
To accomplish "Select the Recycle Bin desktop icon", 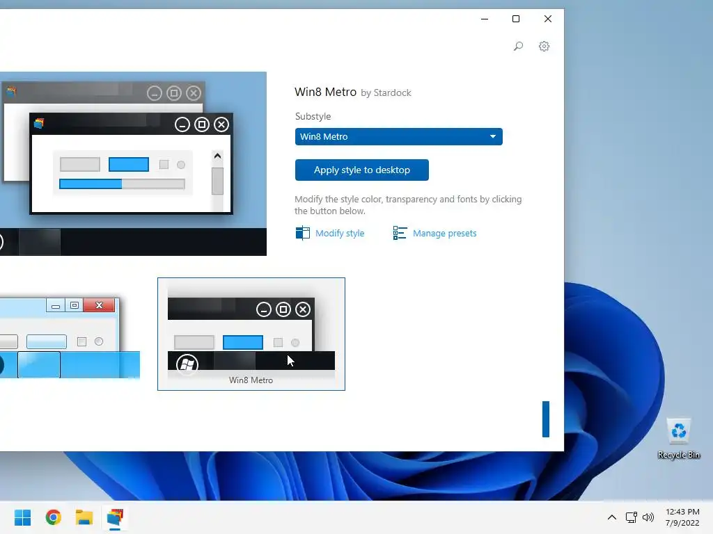I will pyautogui.click(x=678, y=439).
